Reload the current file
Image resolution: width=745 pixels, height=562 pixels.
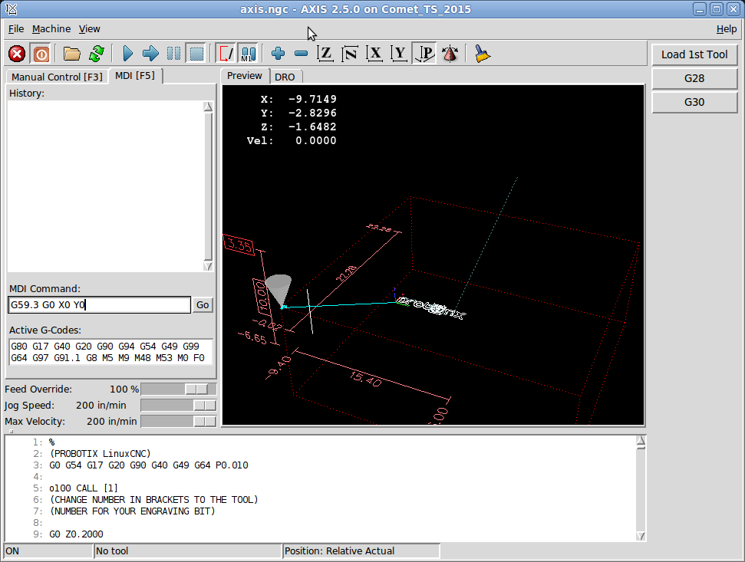(96, 54)
